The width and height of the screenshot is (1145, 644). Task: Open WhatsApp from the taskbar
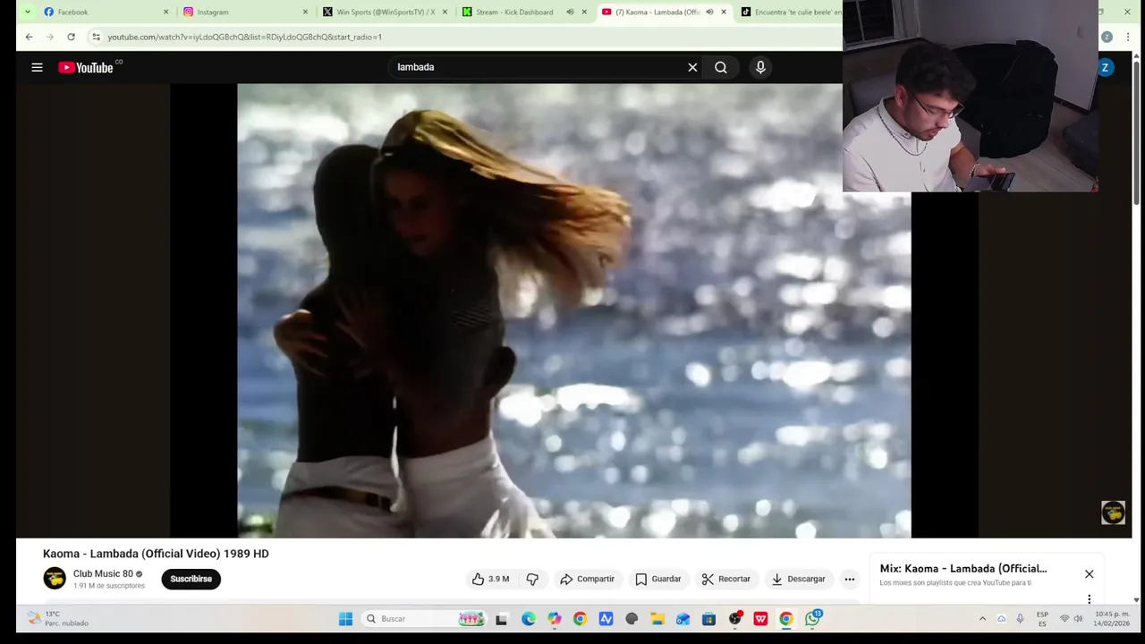click(812, 618)
